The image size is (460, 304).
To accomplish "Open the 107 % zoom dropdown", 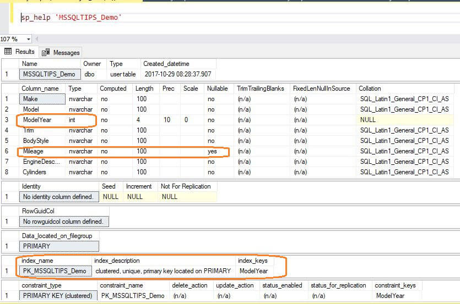I will (29, 39).
